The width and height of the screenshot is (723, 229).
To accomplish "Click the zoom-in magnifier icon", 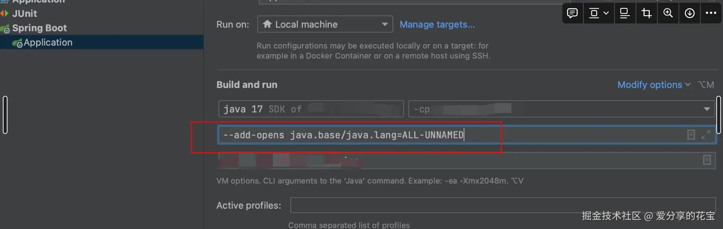I will click(668, 13).
